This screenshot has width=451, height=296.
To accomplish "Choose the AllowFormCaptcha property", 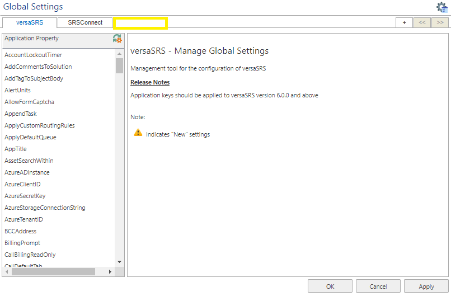I will [x=29, y=102].
